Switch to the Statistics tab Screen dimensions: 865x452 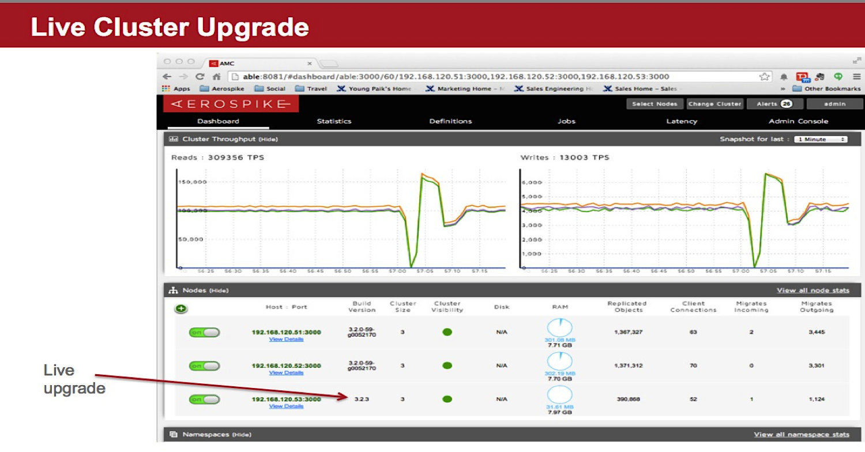[334, 121]
